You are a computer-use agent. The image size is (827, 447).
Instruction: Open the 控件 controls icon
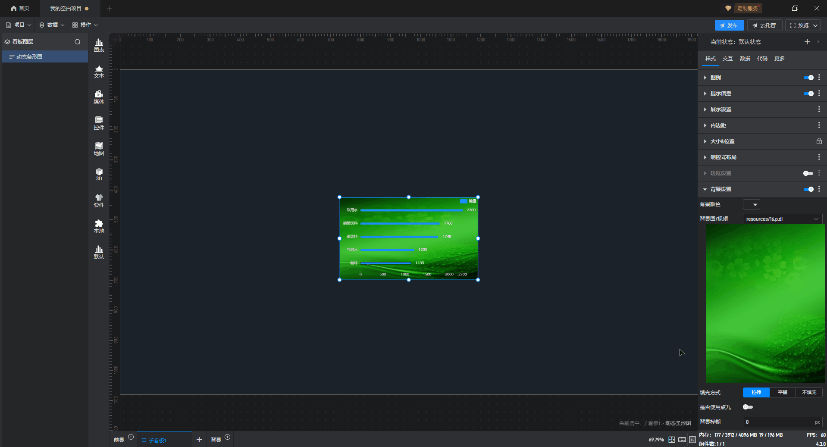tap(99, 123)
